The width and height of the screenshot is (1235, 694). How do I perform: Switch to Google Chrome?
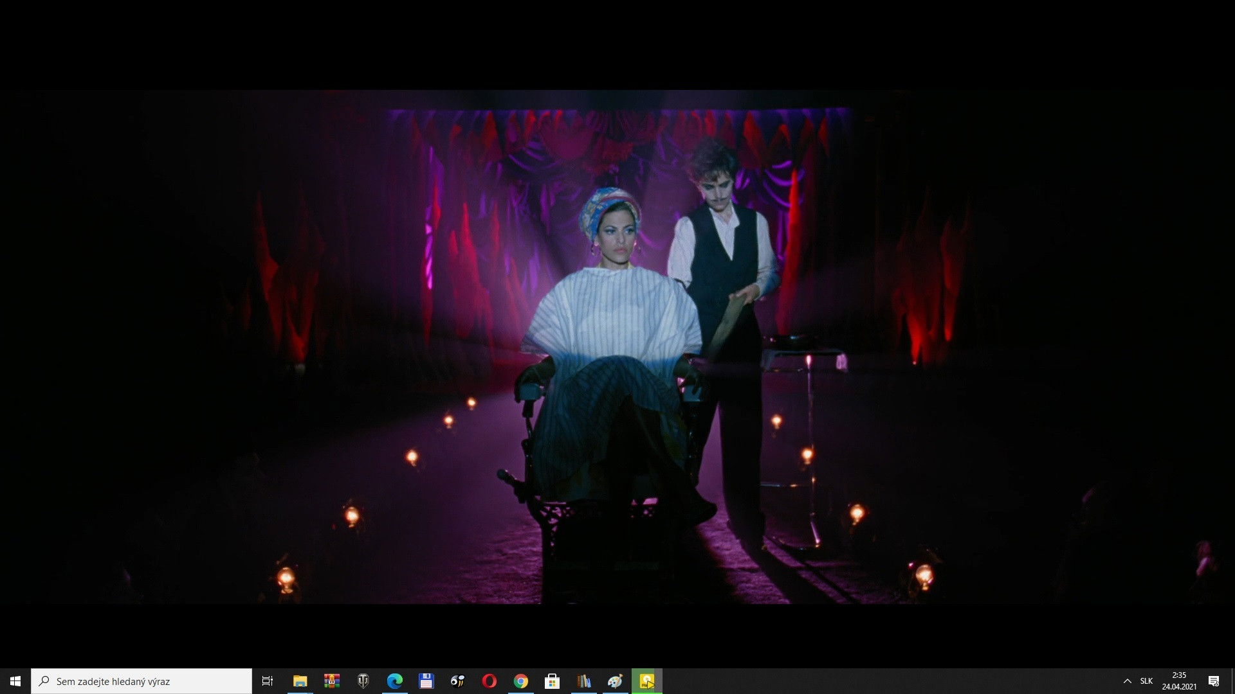pyautogui.click(x=520, y=681)
